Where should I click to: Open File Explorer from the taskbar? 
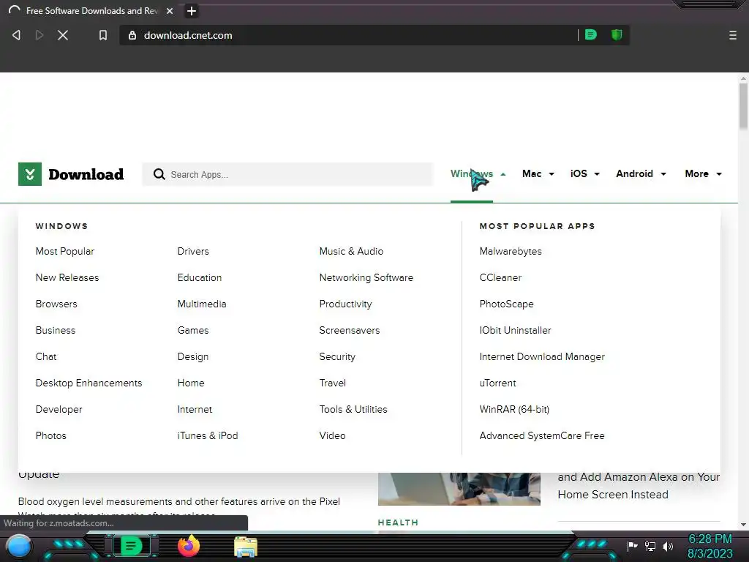246,547
